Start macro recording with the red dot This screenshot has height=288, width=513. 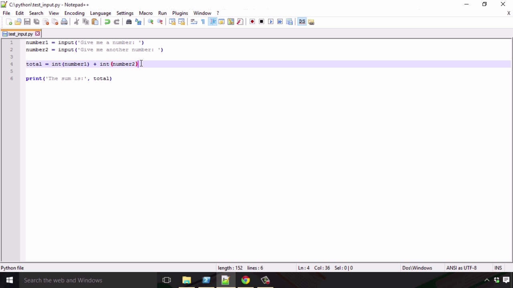pos(252,22)
